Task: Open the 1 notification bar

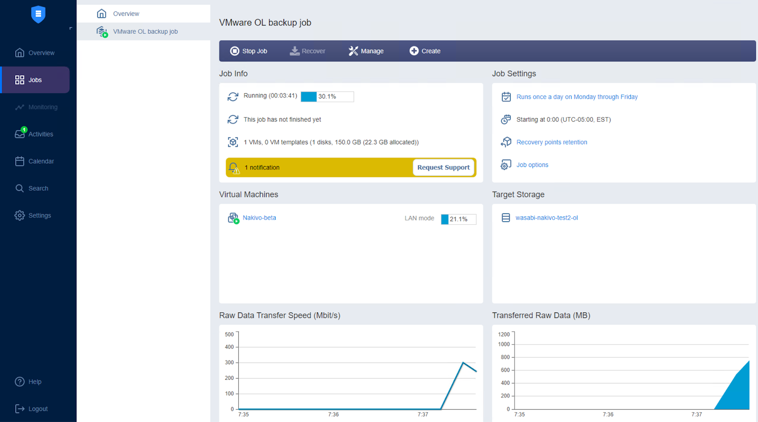Action: 351,167
